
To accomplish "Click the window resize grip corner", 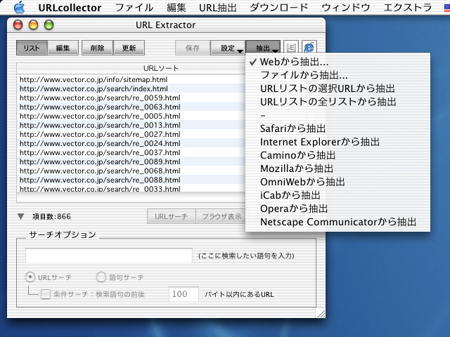I will pos(321,314).
